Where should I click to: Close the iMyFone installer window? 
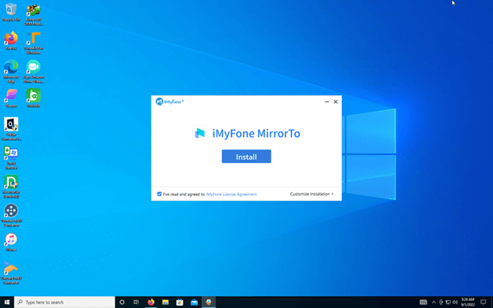(336, 101)
